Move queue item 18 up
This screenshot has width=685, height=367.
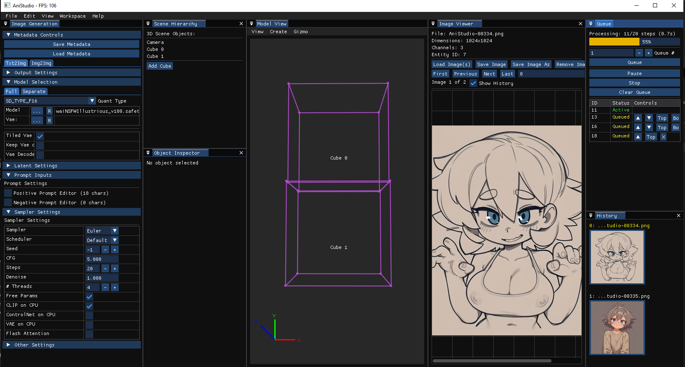pyautogui.click(x=638, y=137)
